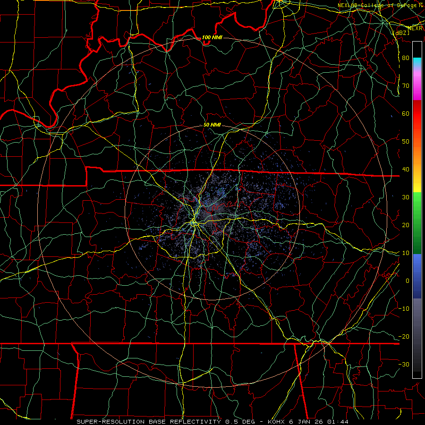Click the -20 value on dBZ scale
Image resolution: width=425 pixels, height=425 pixels.
[x=404, y=336]
